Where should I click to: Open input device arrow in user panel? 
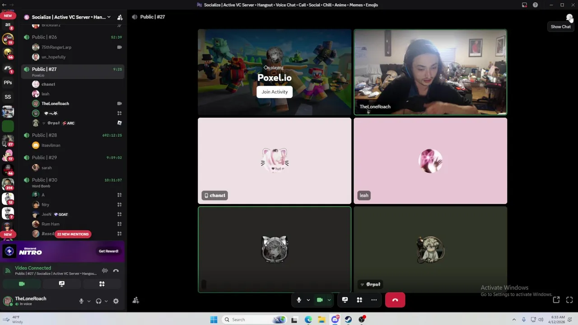[89, 301]
